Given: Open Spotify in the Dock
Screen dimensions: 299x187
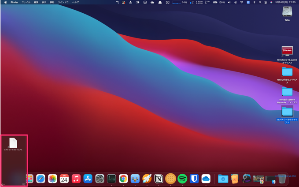Looking at the screenshot, I should (182, 179).
